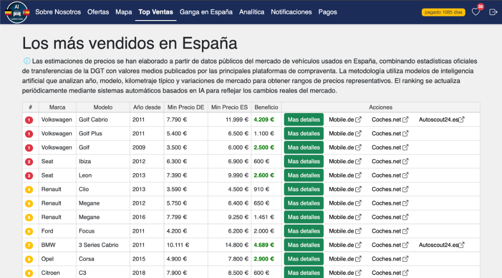502x278 pixels.
Task: Open Autoscout24.es link for BMW 3 Series Cabrio
Action: [x=441, y=245]
